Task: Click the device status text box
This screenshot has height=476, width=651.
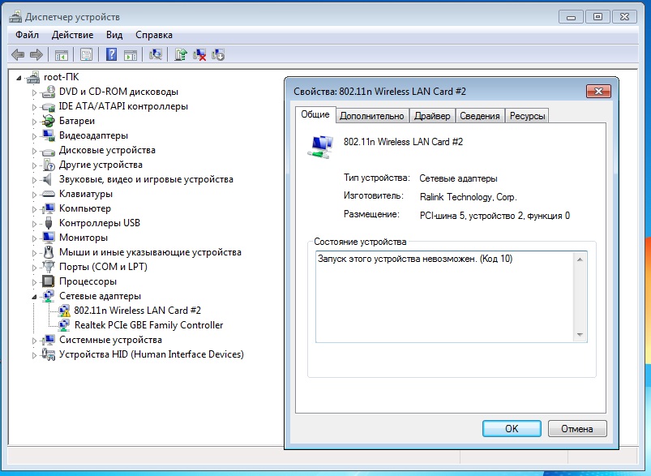Action: tap(452, 297)
